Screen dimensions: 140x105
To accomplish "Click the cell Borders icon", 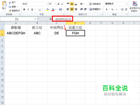I will (x=40, y=10).
